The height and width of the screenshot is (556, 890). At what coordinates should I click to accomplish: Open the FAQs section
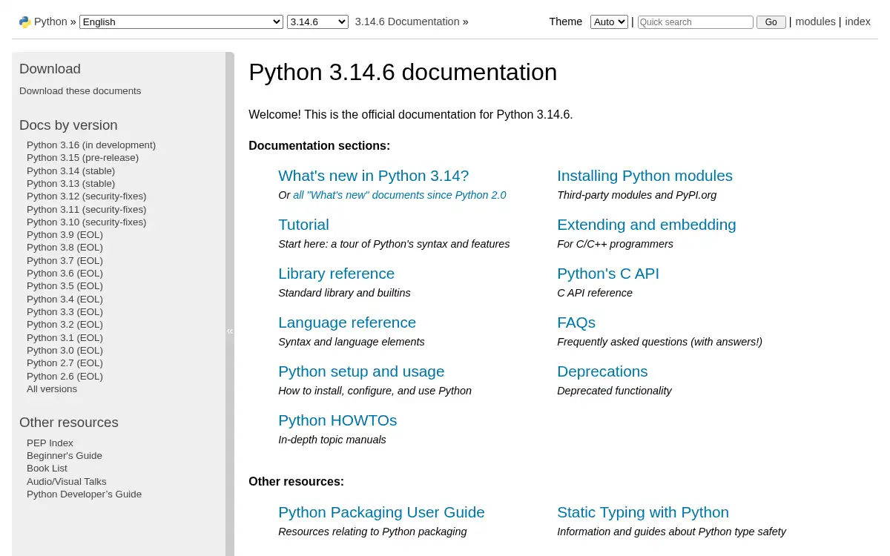pos(576,322)
